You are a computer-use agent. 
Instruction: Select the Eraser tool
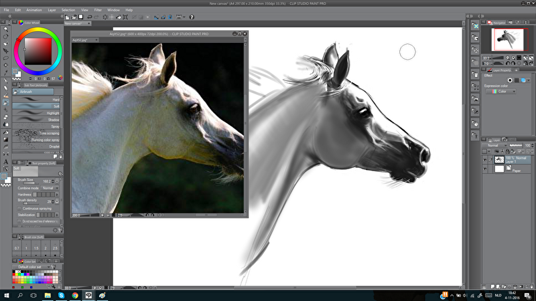5,116
